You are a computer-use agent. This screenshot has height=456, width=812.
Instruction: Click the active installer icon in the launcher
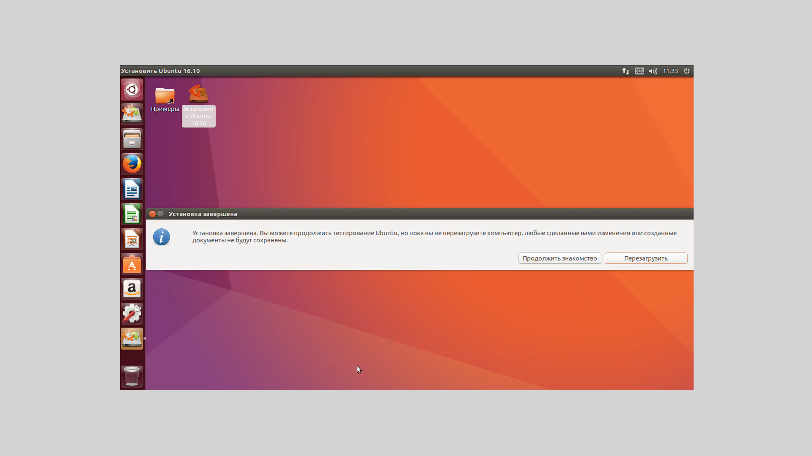[132, 339]
